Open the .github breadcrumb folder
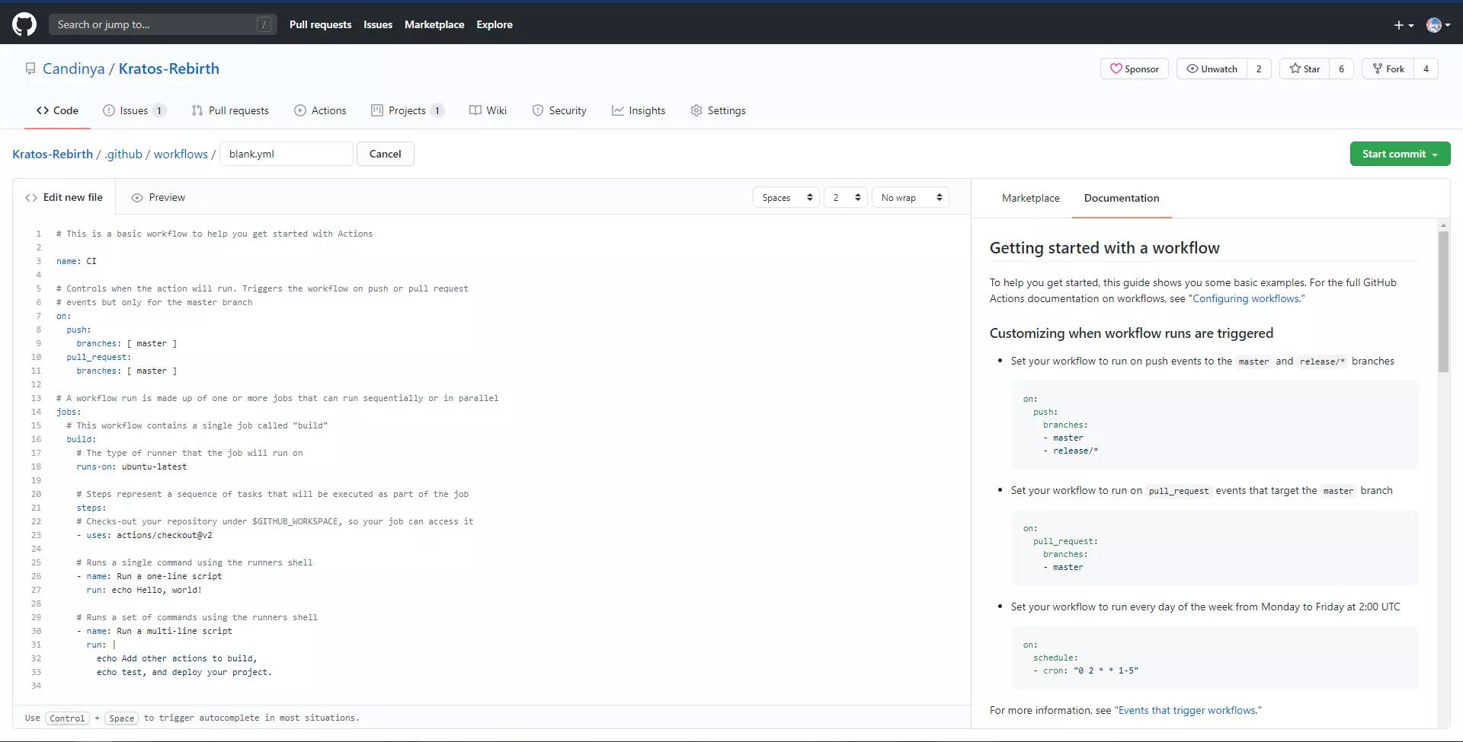1463x742 pixels. pos(123,154)
